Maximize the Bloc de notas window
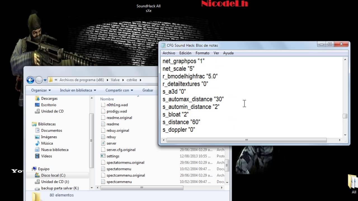The image size is (358, 201). pos(330,44)
